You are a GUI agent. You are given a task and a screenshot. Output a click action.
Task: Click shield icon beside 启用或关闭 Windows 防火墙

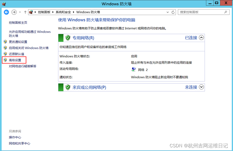click(5, 48)
